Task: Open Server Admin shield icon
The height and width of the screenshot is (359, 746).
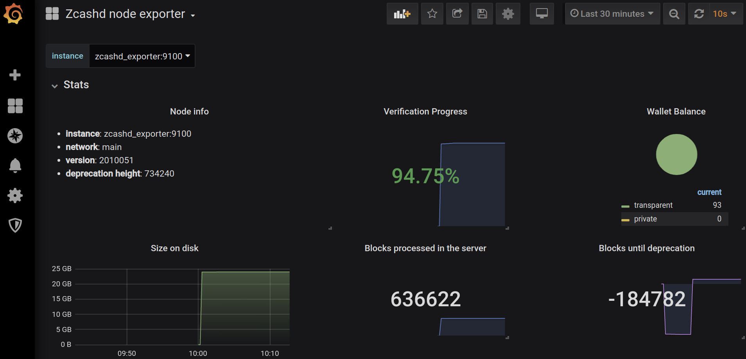Action: pos(15,225)
